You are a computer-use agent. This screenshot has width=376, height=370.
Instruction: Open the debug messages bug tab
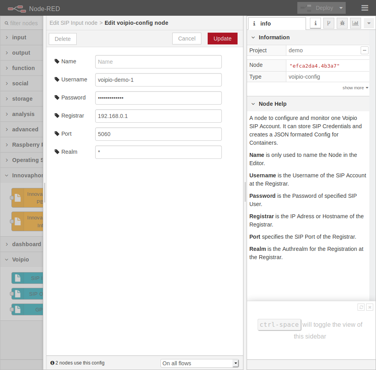tap(342, 23)
